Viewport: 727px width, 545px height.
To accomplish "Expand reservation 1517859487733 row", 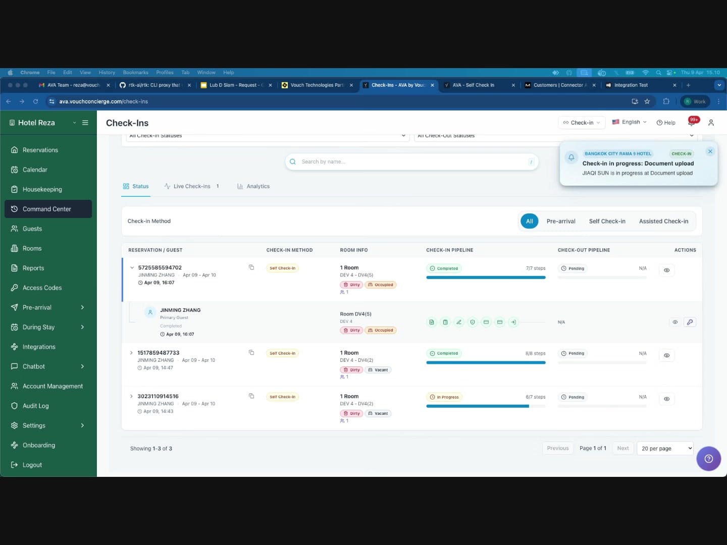I will coord(131,353).
